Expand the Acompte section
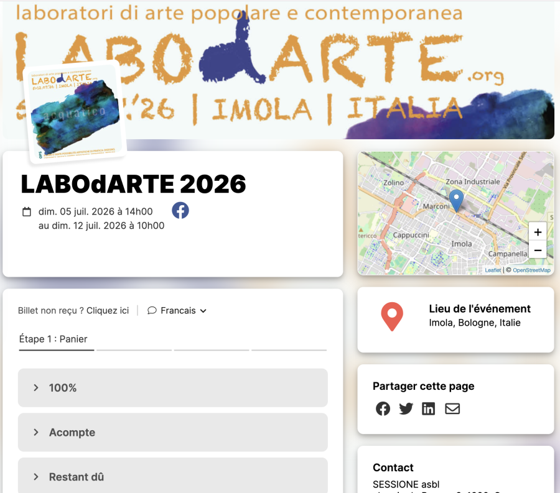Screen dimensions: 560x493 [172, 432]
